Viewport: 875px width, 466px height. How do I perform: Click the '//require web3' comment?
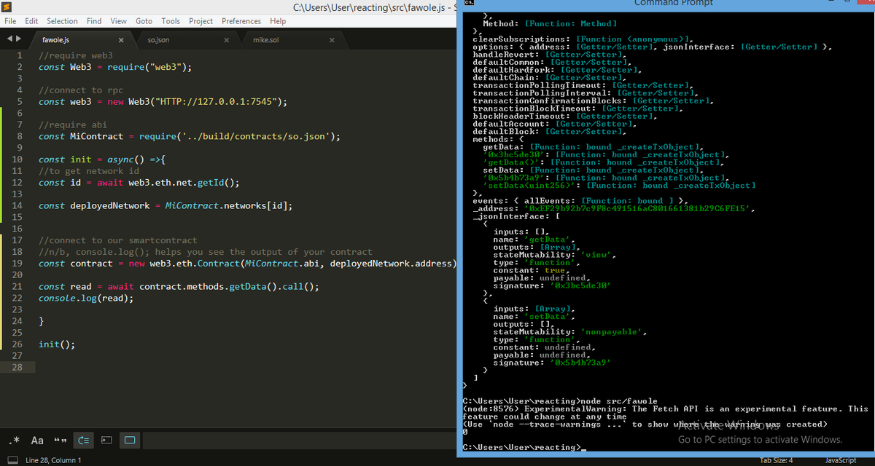pos(76,55)
